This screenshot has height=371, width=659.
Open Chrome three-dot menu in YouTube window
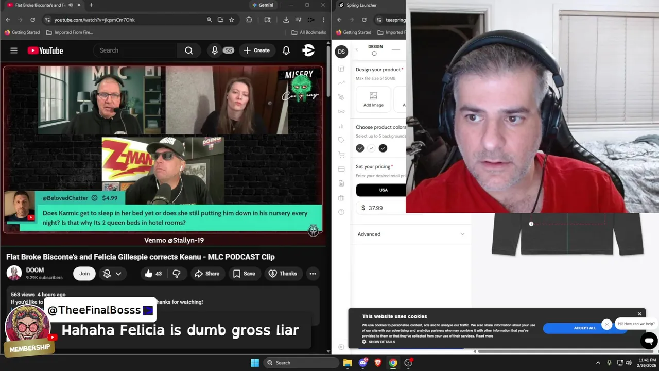pos(323,20)
